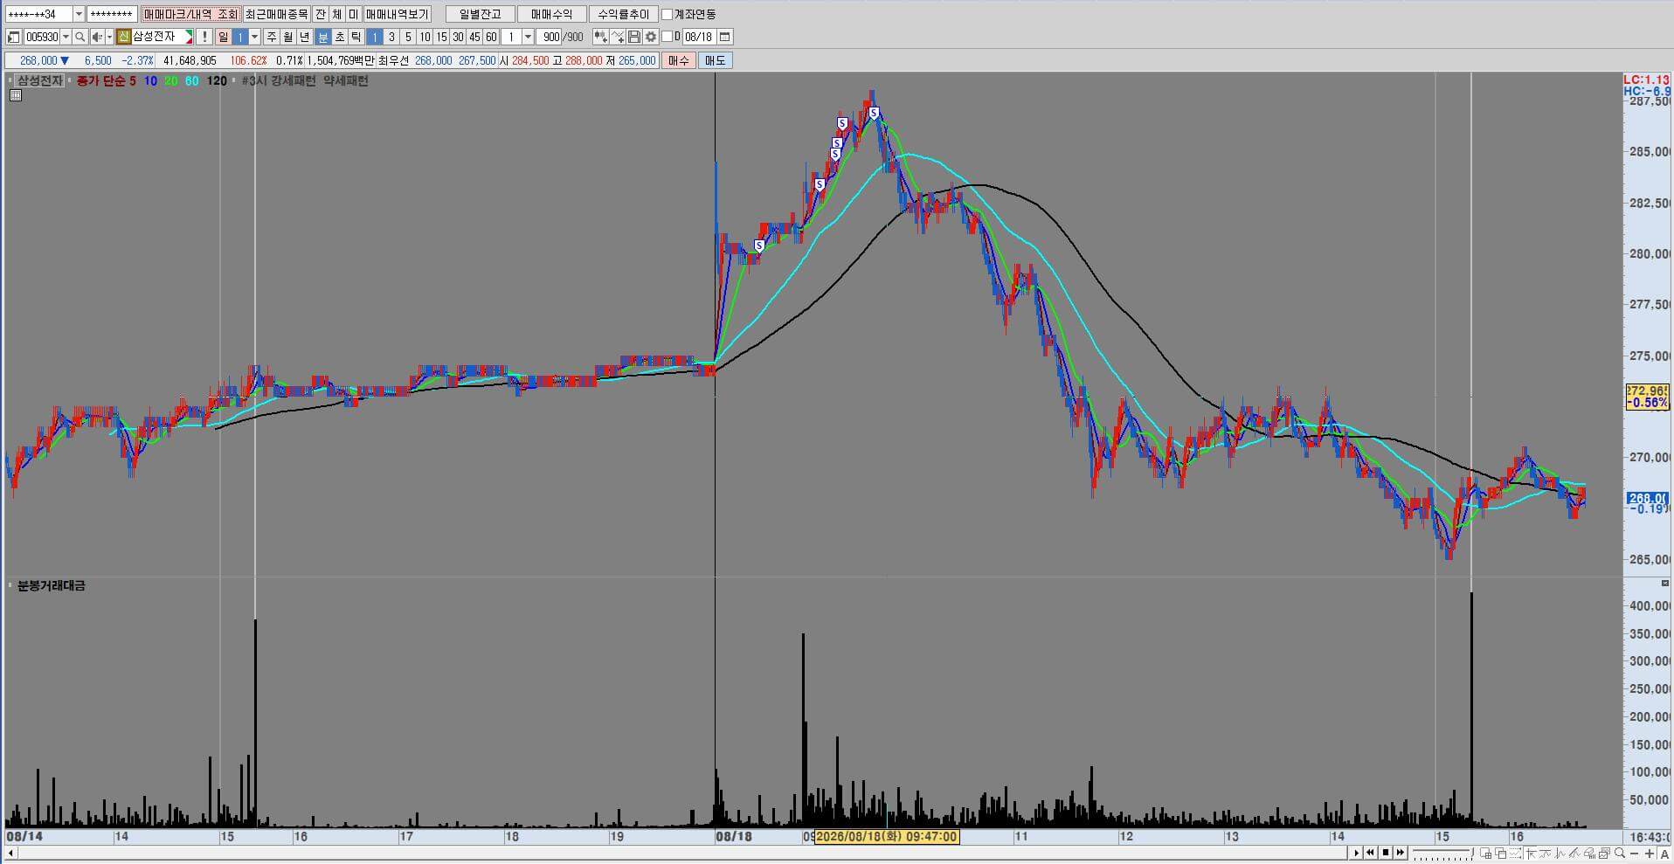Click the save chart floppy icon
1674x864 pixels.
pos(634,37)
